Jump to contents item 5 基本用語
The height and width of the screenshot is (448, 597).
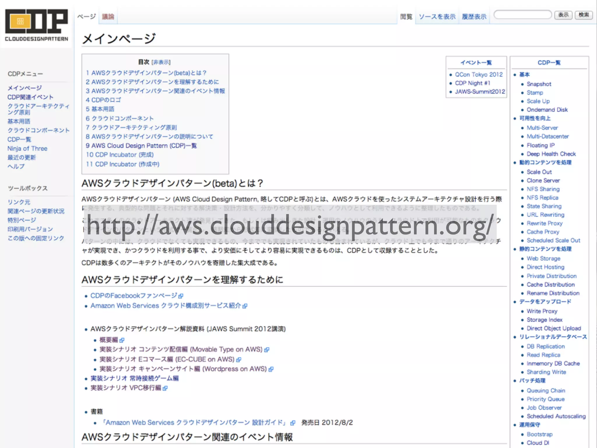pos(100,109)
